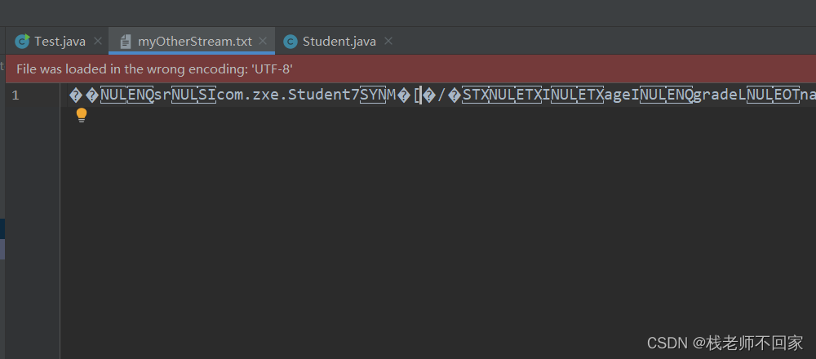
Task: Open the yellow lightbulb intention actions
Action: [x=81, y=115]
